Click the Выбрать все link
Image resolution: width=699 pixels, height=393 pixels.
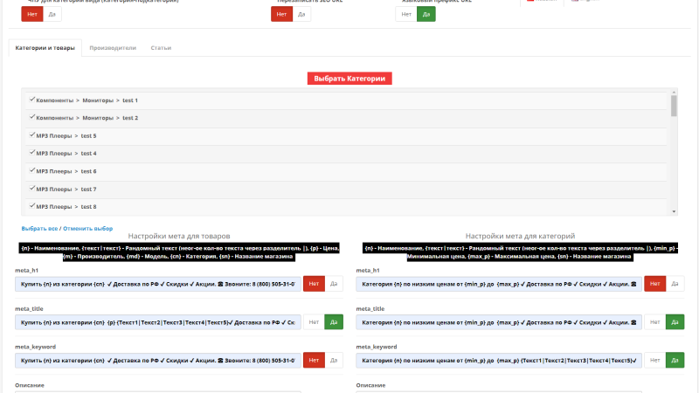click(39, 229)
